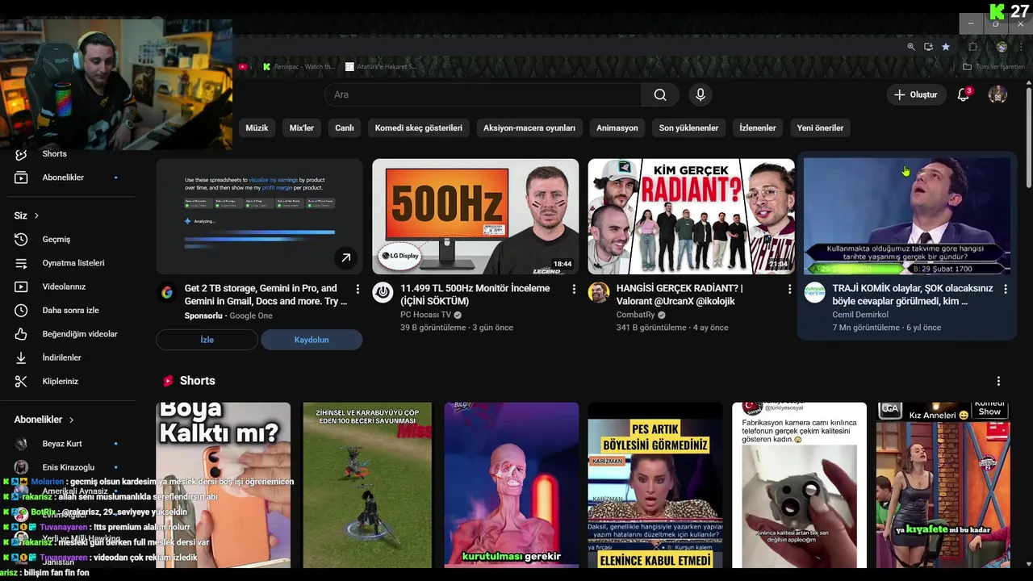Open Oynatma listeleri icon
The height and width of the screenshot is (581, 1033).
(22, 263)
